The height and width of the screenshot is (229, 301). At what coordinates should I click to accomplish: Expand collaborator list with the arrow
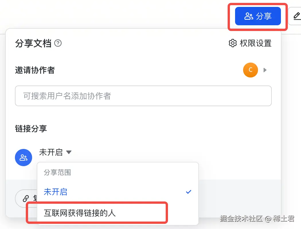(265, 70)
